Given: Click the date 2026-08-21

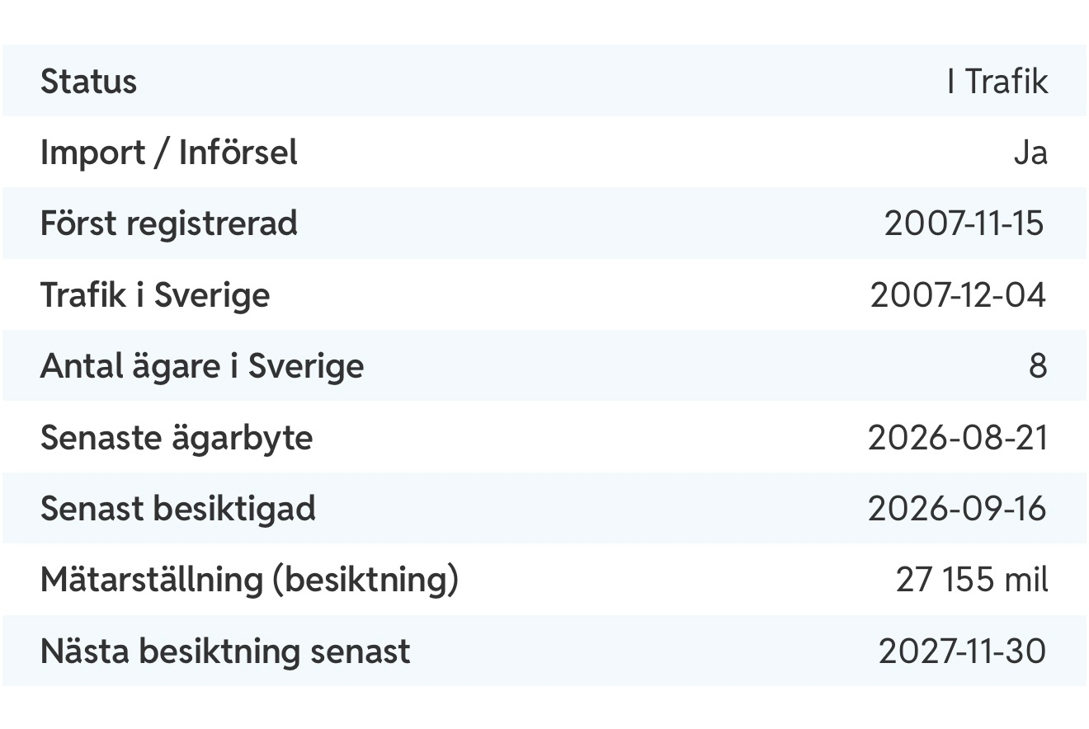Looking at the screenshot, I should pos(958,437).
